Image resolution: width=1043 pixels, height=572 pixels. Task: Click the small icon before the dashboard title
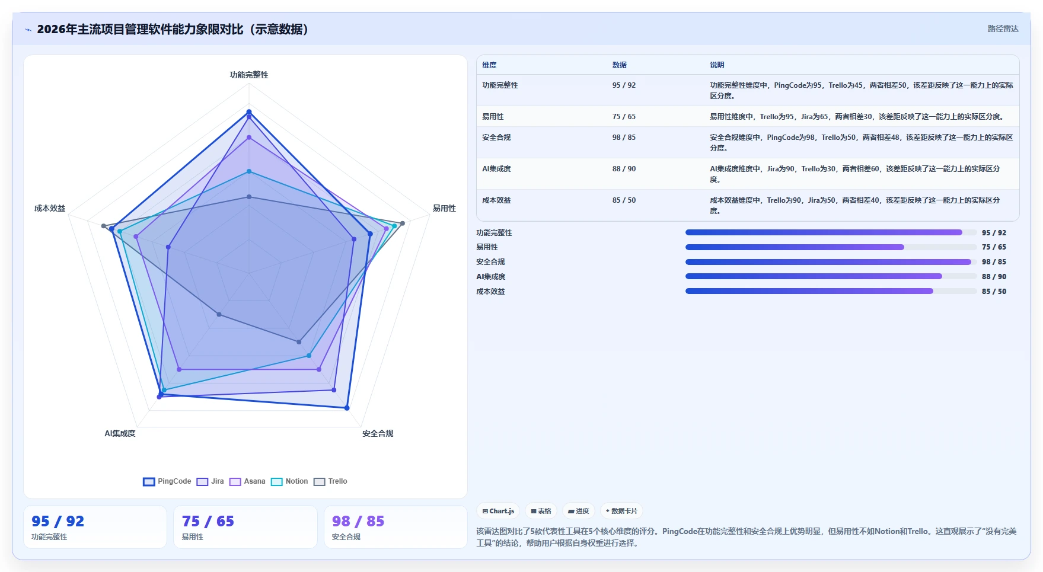pyautogui.click(x=28, y=30)
